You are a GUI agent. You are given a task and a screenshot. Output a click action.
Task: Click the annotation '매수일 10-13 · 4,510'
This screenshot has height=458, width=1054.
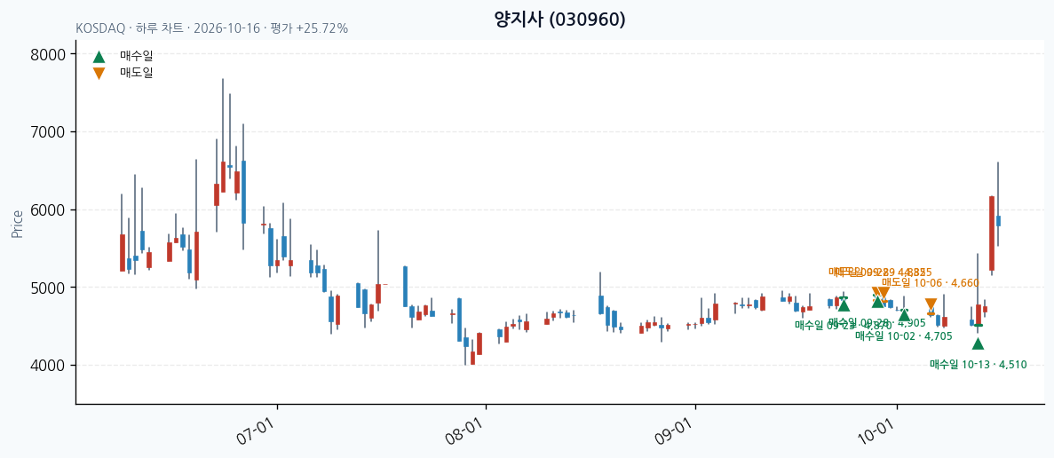pos(978,365)
